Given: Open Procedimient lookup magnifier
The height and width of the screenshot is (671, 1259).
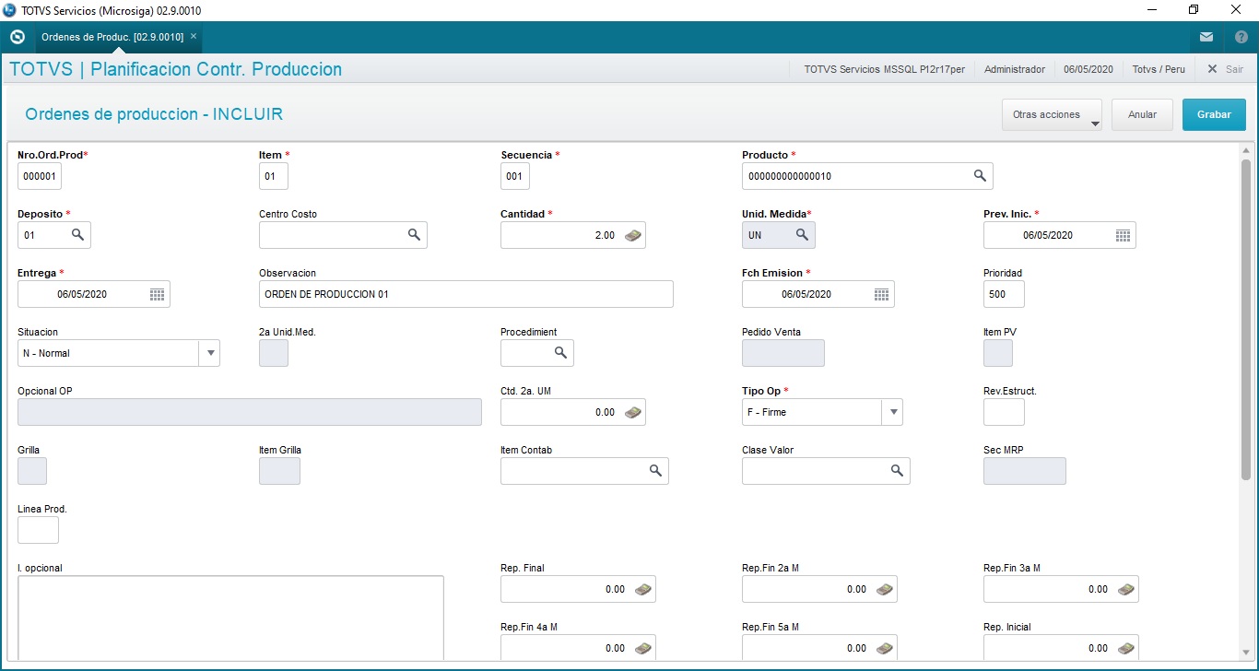Looking at the screenshot, I should click(561, 353).
